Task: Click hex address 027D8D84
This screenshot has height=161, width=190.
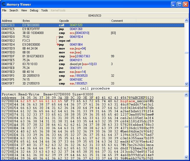Action: pyautogui.click(x=10, y=118)
